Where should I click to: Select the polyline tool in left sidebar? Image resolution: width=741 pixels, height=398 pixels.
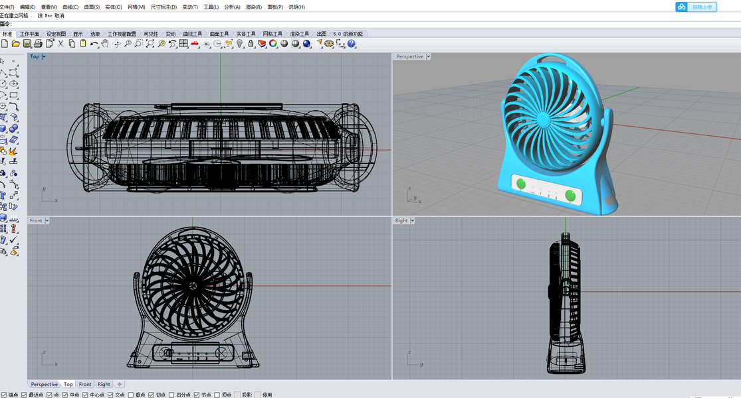tap(3, 72)
